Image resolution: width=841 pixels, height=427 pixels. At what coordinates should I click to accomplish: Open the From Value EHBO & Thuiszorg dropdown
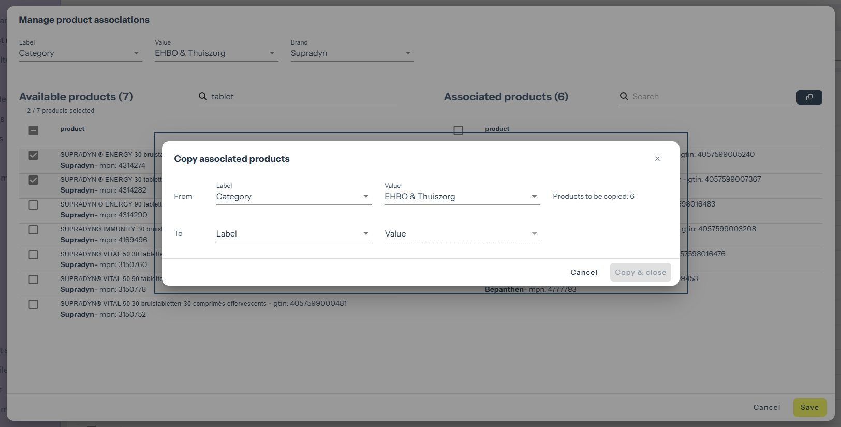(x=461, y=197)
